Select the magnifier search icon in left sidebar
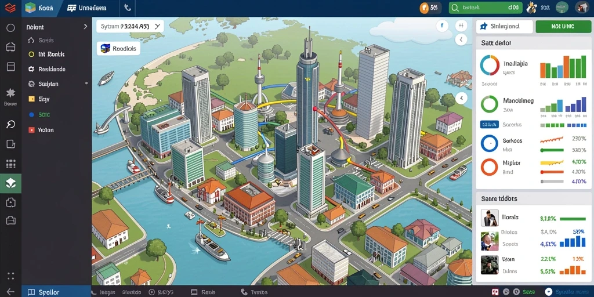594x297 pixels. pyautogui.click(x=10, y=124)
